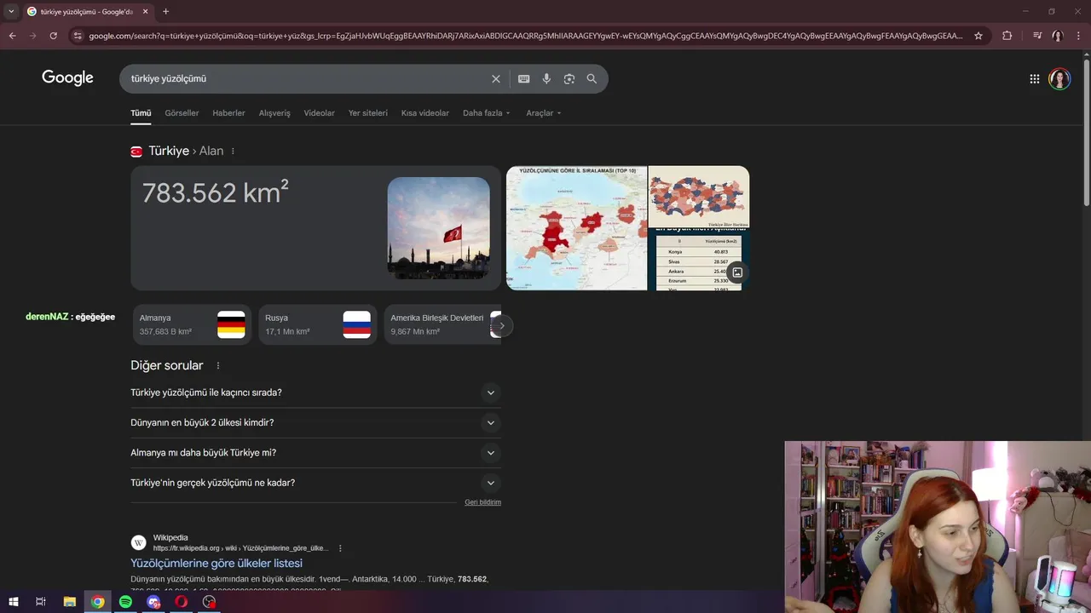Open Task View on the taskbar
Viewport: 1091px width, 613px height.
tap(40, 602)
